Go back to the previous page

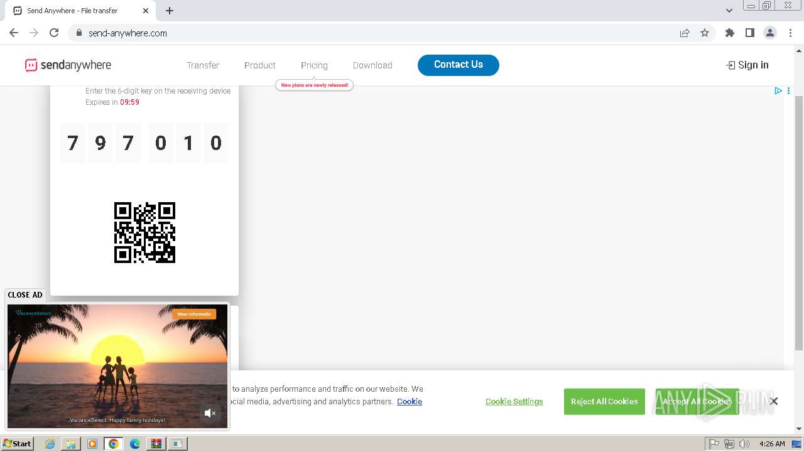point(14,33)
